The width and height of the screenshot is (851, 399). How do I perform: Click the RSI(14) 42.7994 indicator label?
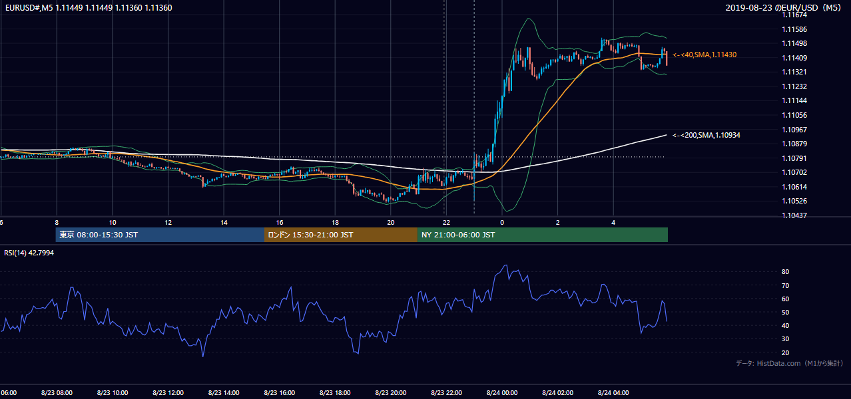click(29, 253)
